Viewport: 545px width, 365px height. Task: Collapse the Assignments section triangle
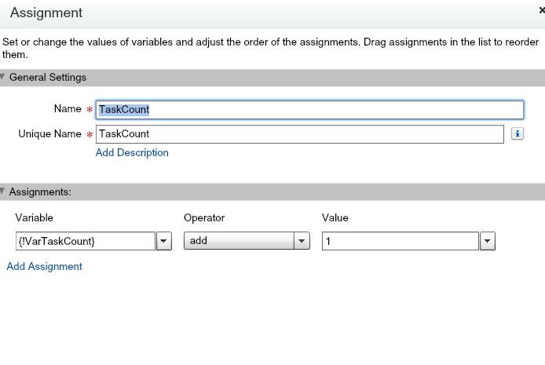point(3,192)
